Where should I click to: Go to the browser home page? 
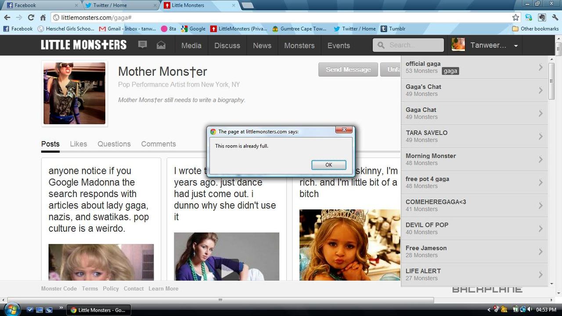coord(43,18)
